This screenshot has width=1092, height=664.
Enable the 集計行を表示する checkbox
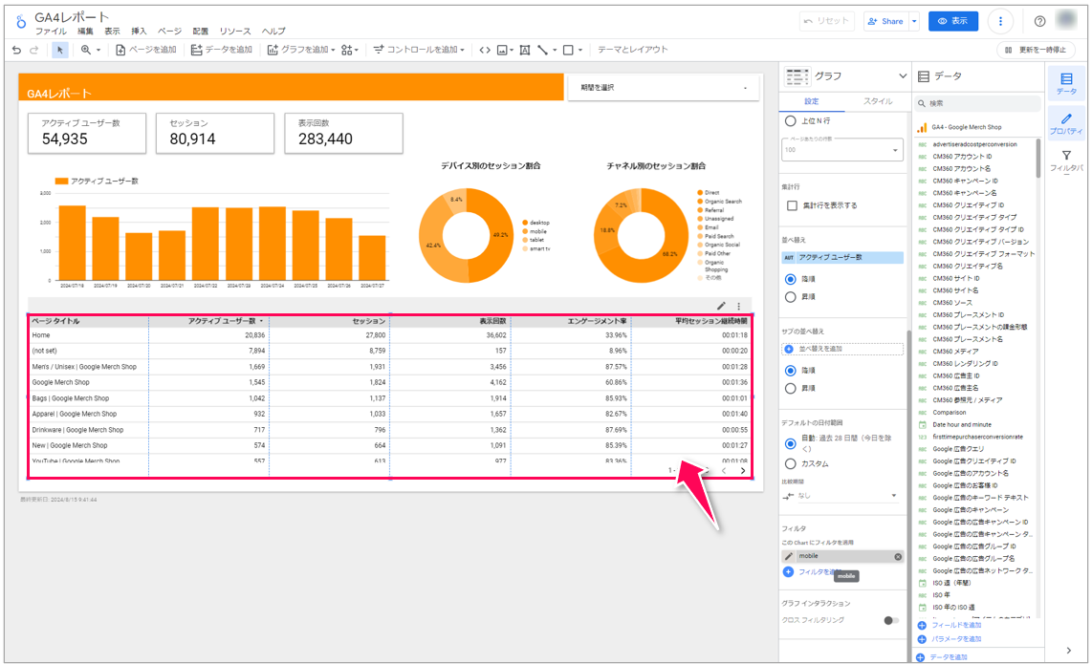792,205
